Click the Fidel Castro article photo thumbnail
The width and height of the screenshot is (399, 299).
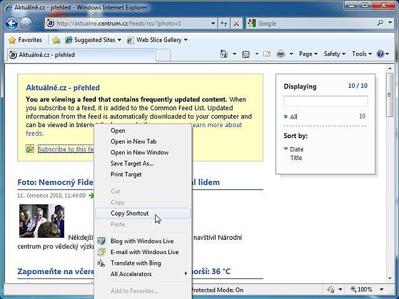42,221
